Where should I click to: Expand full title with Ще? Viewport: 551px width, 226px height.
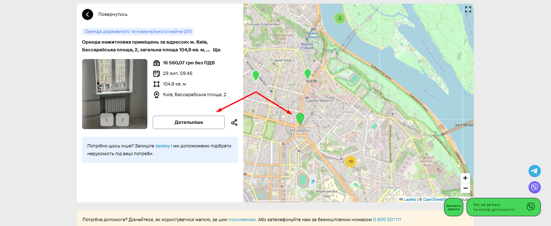[x=217, y=50]
